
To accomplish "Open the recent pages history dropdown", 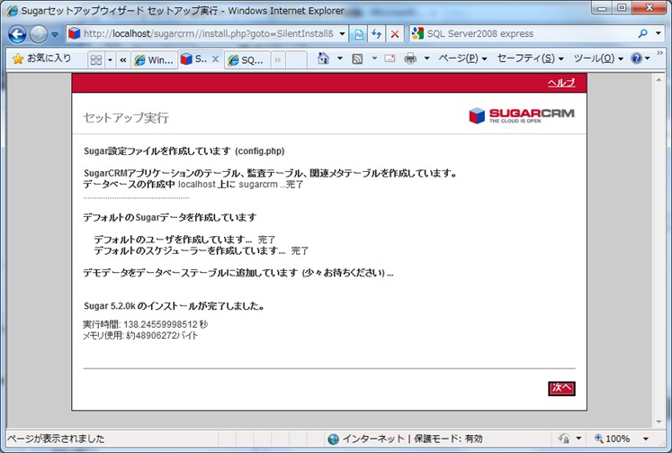I will [x=55, y=34].
